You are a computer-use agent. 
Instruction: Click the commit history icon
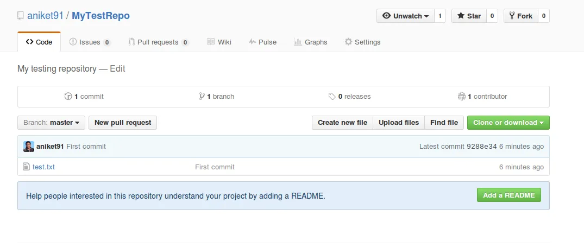[68, 97]
